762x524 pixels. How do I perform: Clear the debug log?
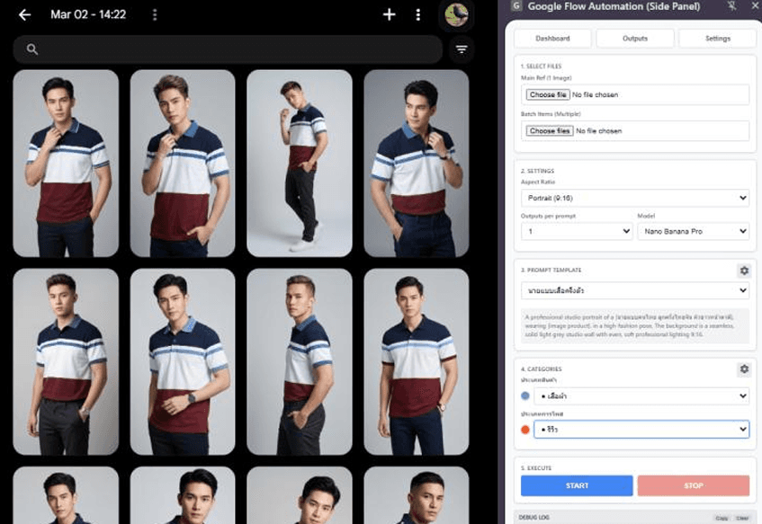tap(742, 519)
